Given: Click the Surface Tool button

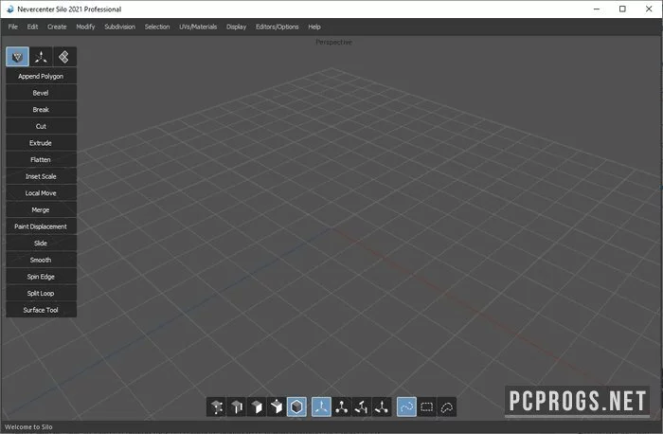Looking at the screenshot, I should coord(41,310).
